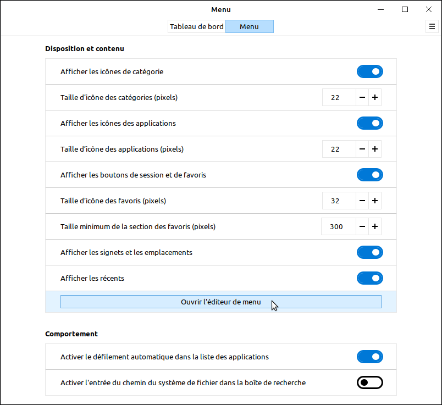Image resolution: width=442 pixels, height=405 pixels.
Task: Select the 'Menu' tab
Action: [x=249, y=26]
